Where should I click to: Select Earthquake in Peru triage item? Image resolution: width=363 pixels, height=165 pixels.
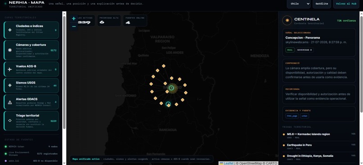pos(319,146)
